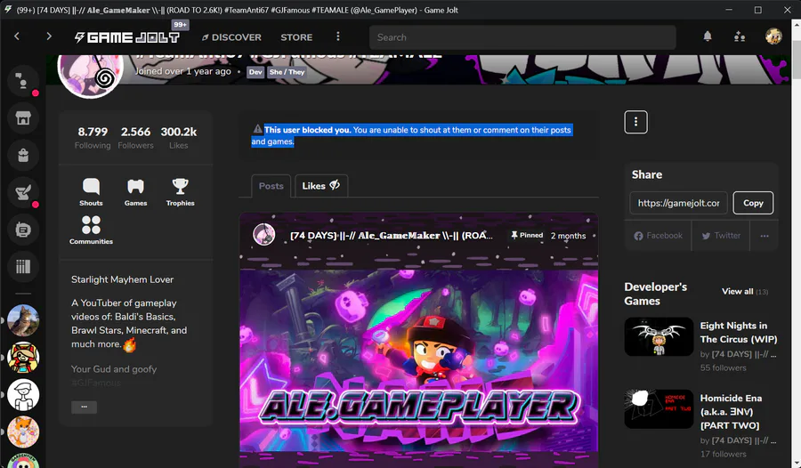Switch to the Likes tab
801x468 pixels.
pyautogui.click(x=320, y=186)
